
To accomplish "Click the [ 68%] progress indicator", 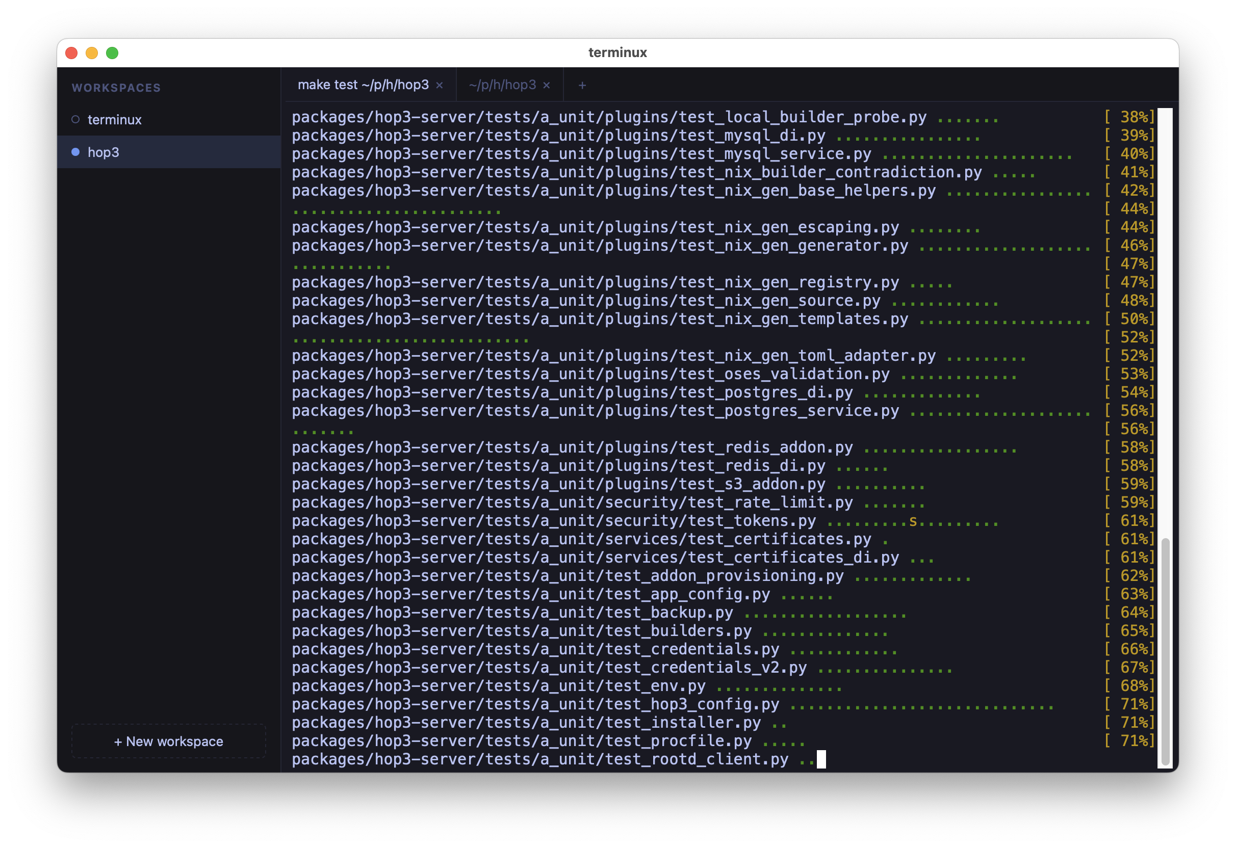I will 1129,686.
